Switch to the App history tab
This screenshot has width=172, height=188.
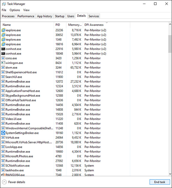45,16
